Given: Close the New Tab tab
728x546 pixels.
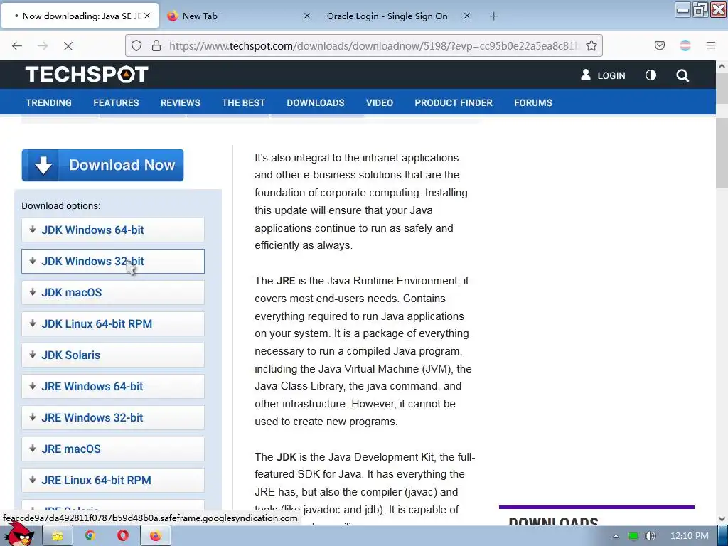Looking at the screenshot, I should click(307, 16).
